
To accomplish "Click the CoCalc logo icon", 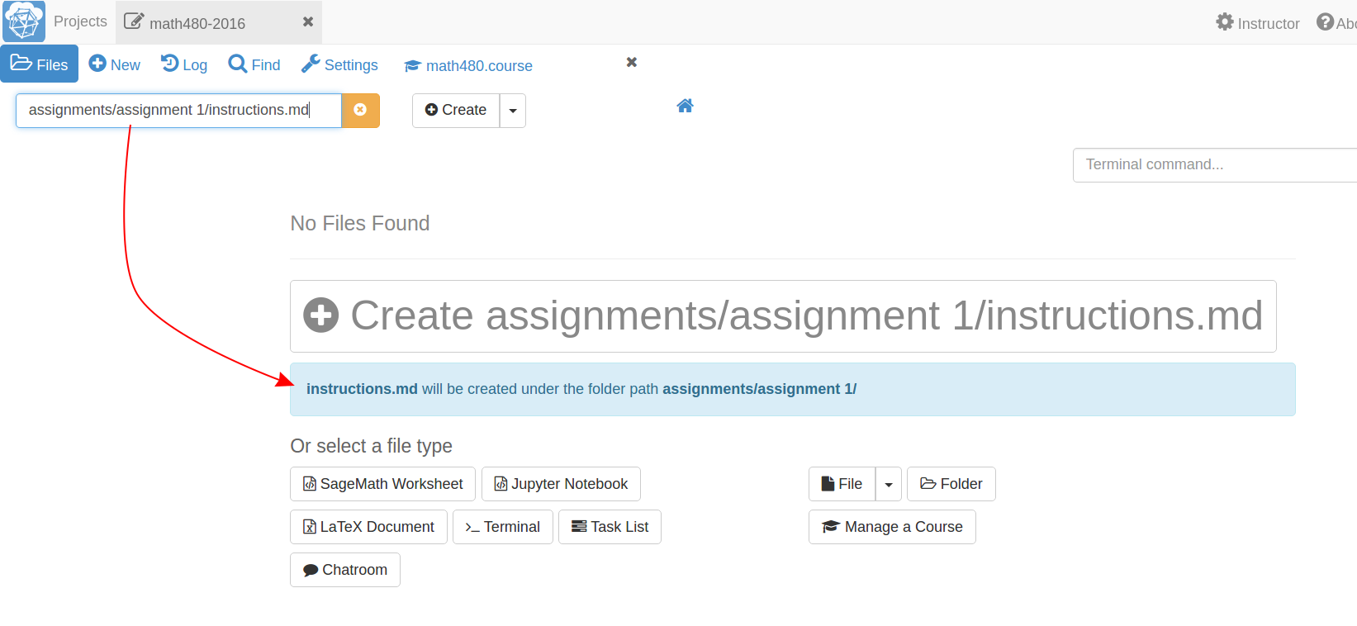I will [24, 21].
